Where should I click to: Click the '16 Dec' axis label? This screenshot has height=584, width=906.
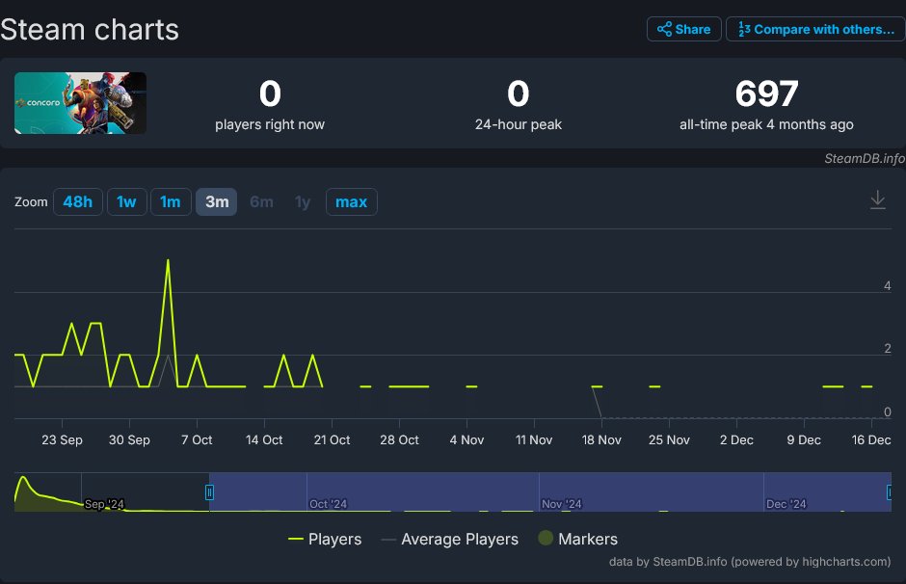point(870,440)
